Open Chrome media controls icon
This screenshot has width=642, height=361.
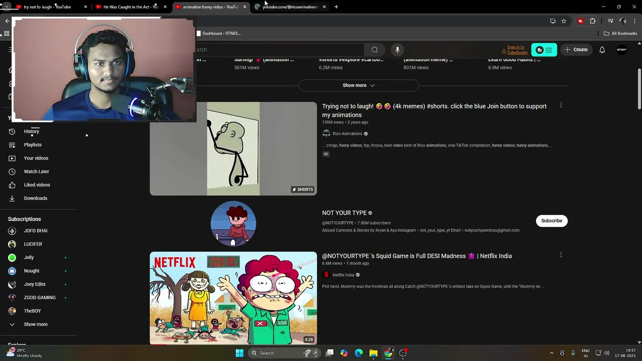click(x=610, y=21)
